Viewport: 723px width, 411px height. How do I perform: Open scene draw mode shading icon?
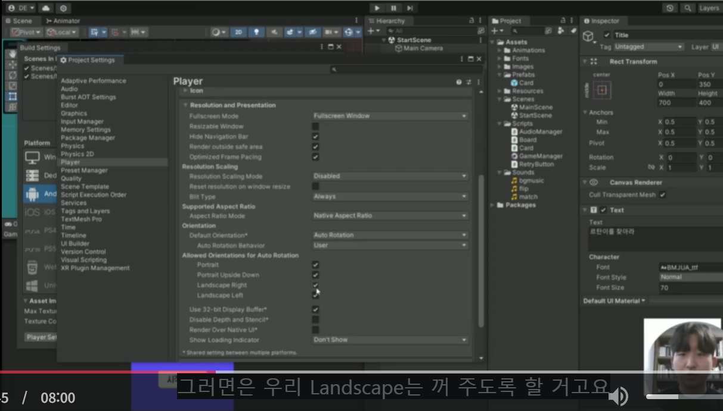(x=218, y=32)
